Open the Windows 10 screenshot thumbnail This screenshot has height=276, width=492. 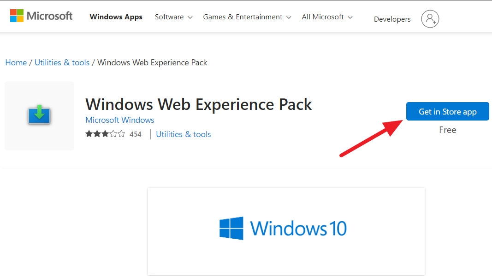[x=286, y=231]
